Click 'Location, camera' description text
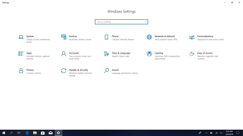Viewport: 243px width, 136px height. [34, 73]
